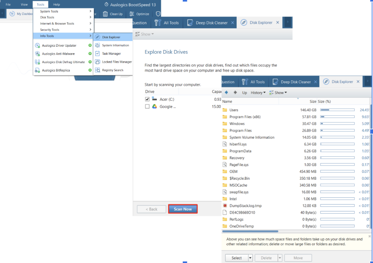Open the History dropdown
The image size is (373, 263).
[258, 92]
